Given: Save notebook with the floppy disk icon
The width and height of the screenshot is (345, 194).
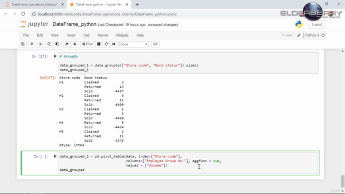Looking at the screenshot, I should (x=23, y=44).
